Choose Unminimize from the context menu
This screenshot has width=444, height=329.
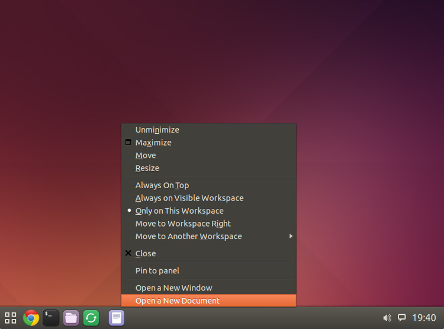click(x=157, y=130)
